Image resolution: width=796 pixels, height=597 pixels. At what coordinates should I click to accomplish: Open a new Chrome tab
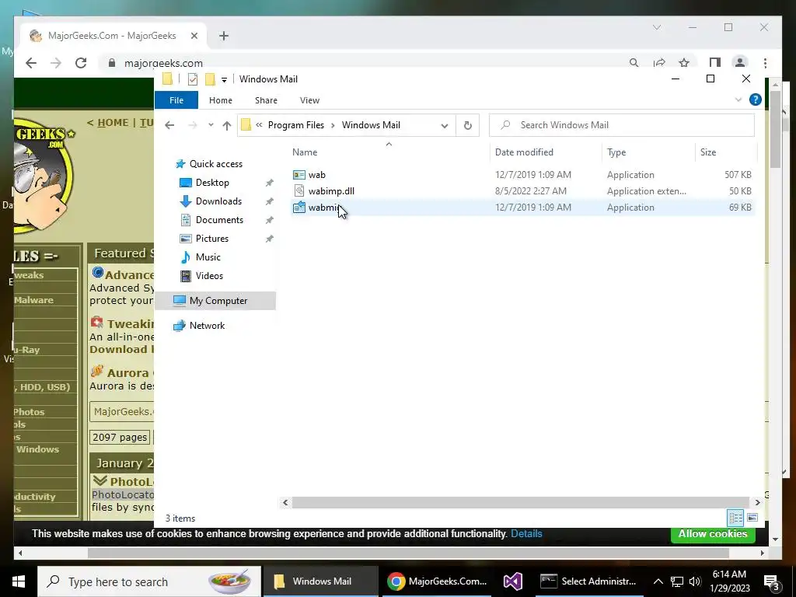(224, 36)
